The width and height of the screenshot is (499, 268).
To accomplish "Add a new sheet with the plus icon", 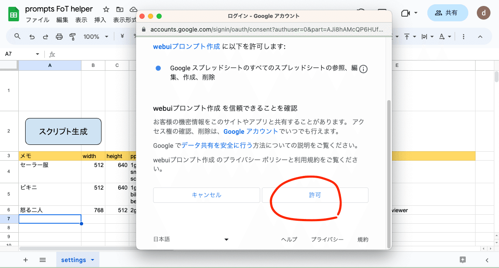I will (x=25, y=260).
